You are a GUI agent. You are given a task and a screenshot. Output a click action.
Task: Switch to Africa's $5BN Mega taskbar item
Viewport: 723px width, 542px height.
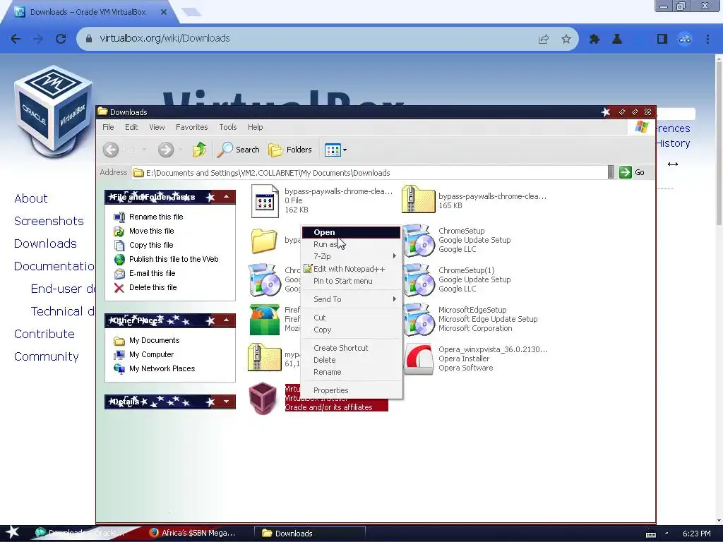[193, 533]
